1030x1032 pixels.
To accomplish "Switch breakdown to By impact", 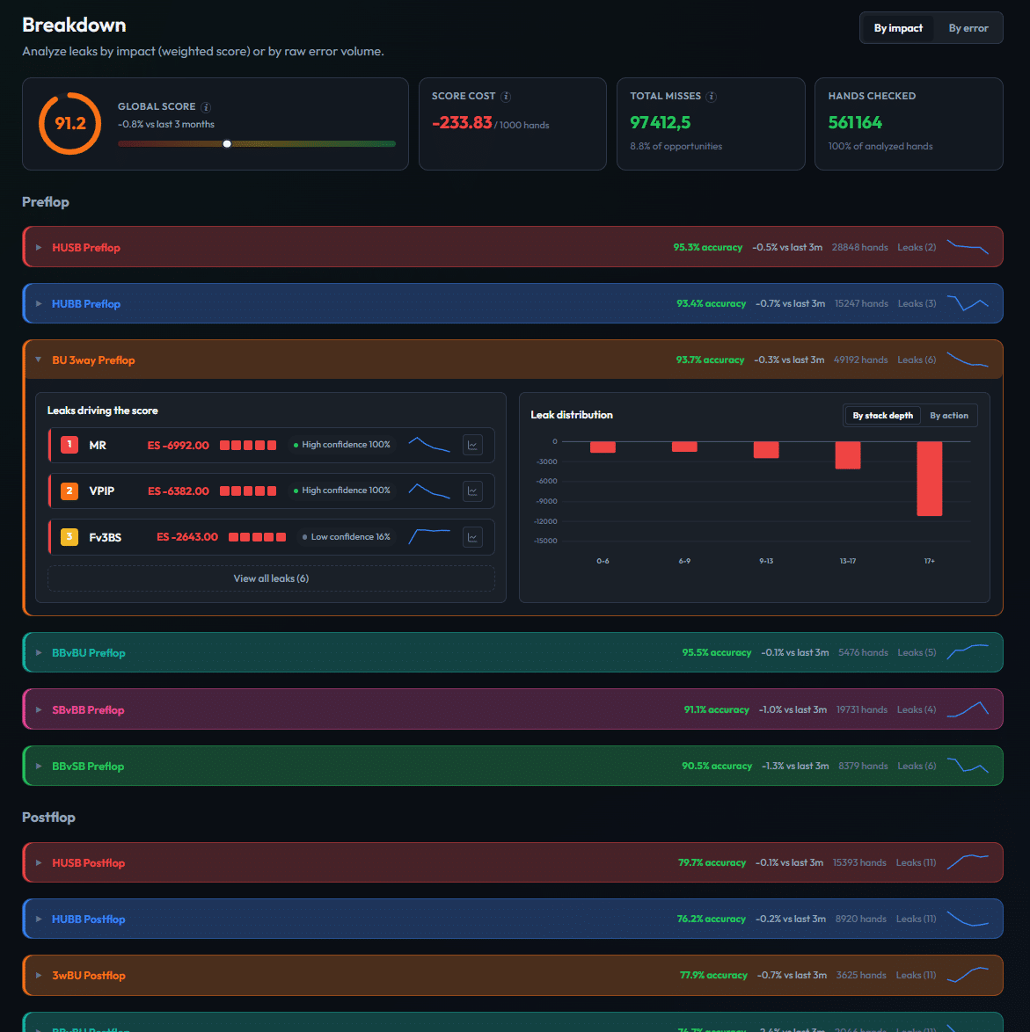I will pos(898,28).
